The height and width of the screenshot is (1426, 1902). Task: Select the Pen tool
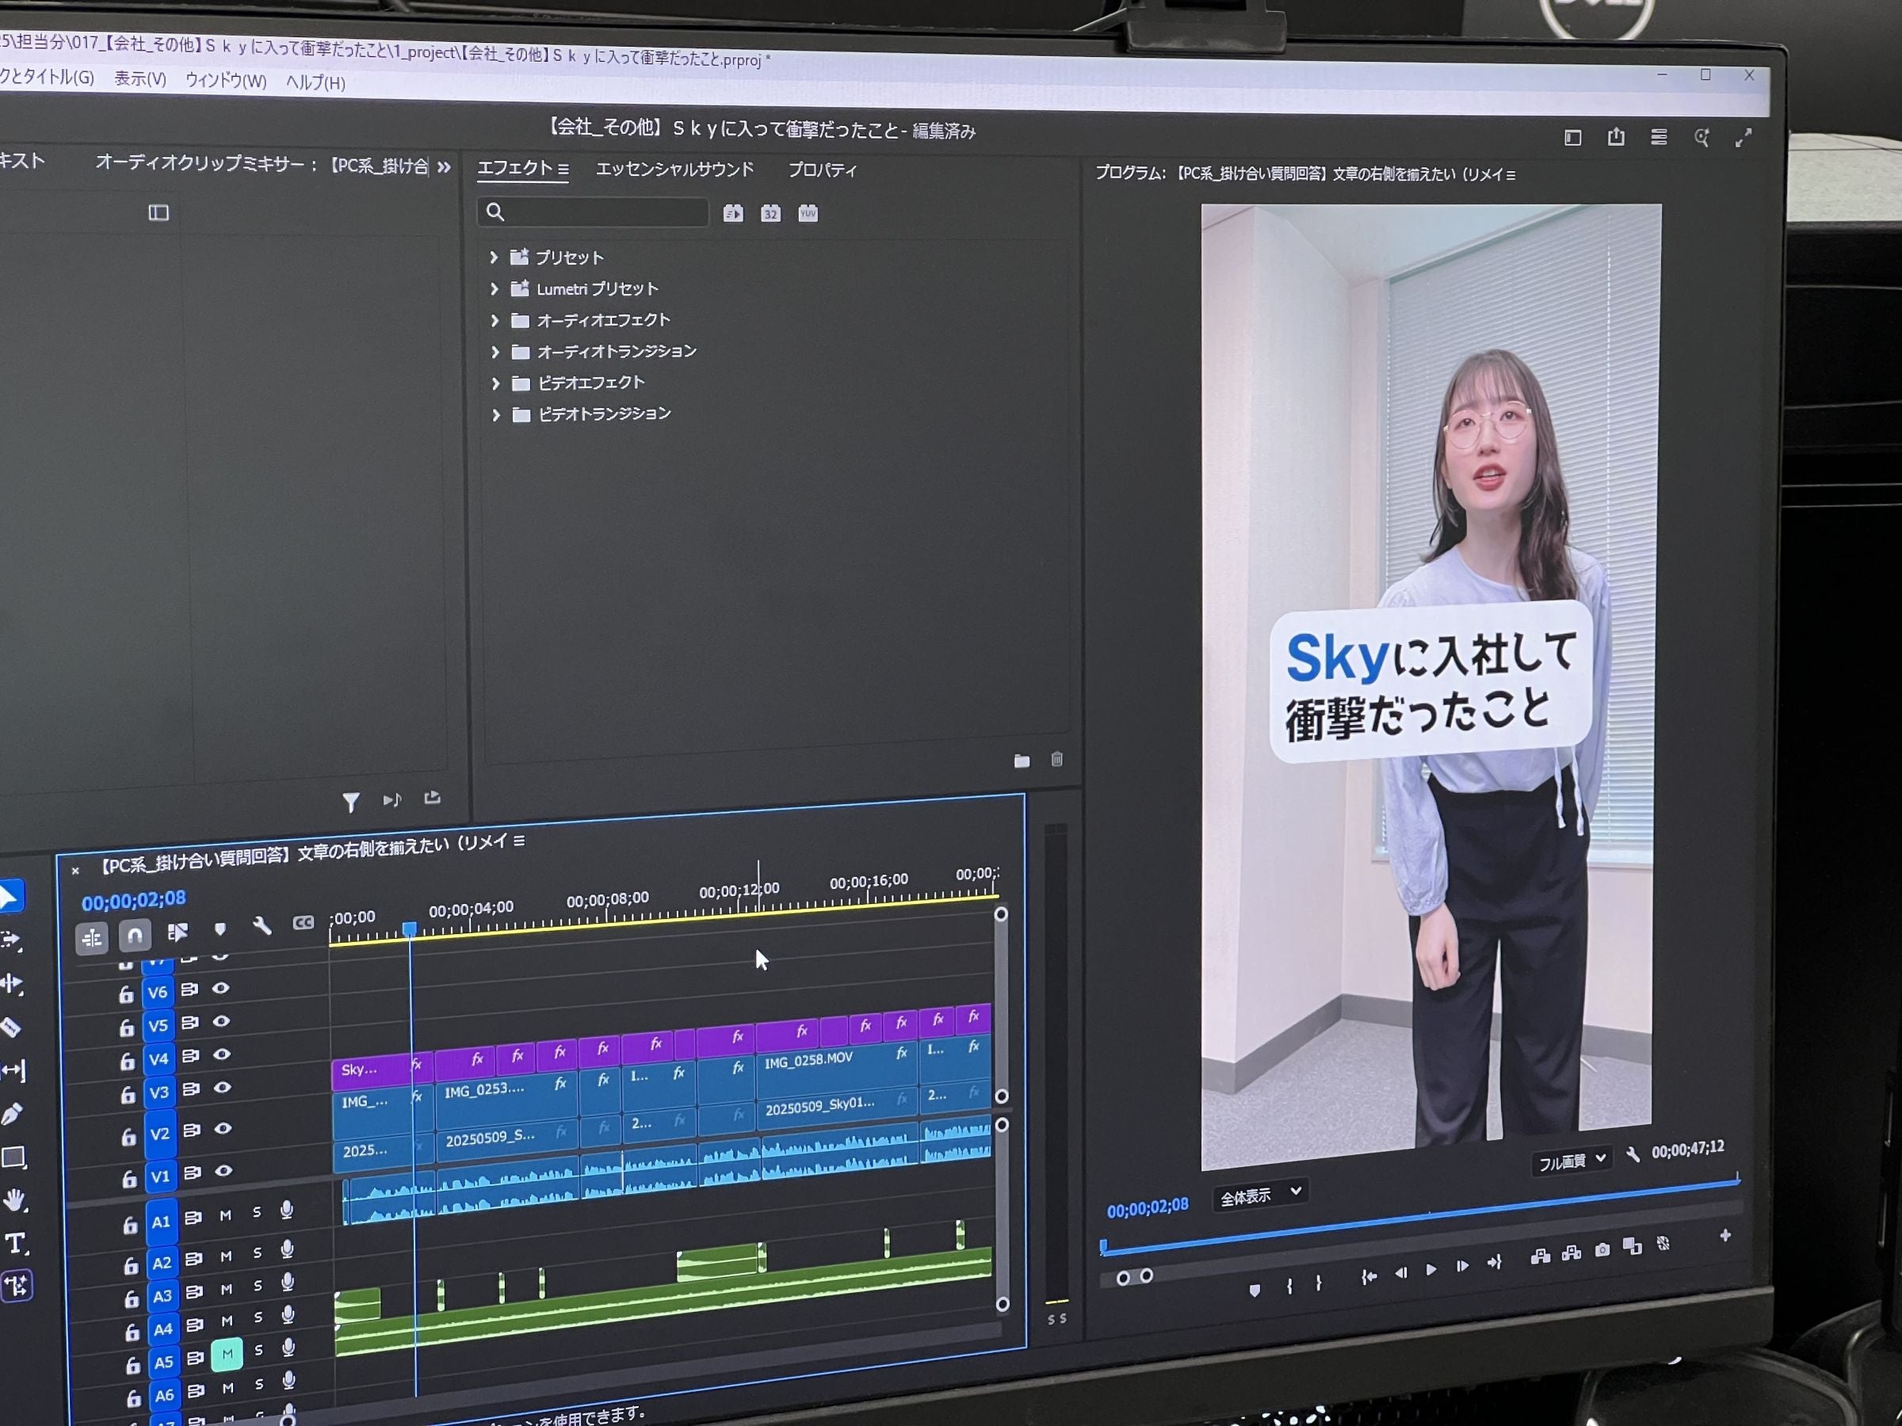click(x=12, y=1114)
